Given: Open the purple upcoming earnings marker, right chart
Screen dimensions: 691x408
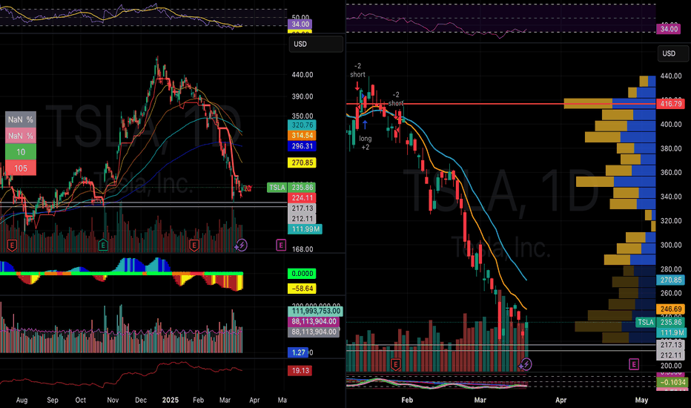Looking at the screenshot, I should [x=634, y=364].
